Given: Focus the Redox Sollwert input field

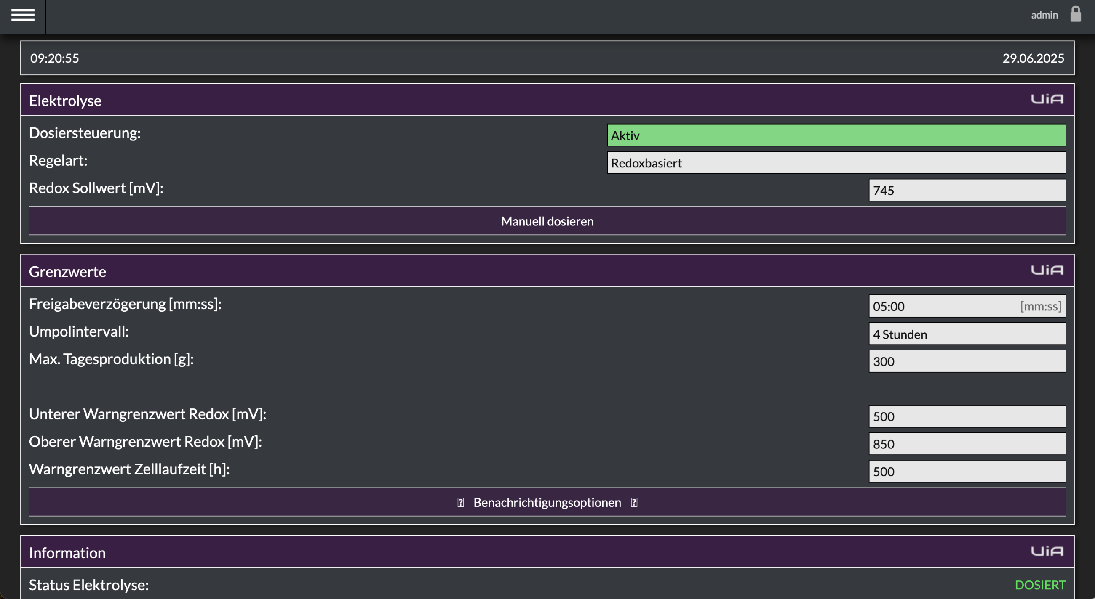Looking at the screenshot, I should (967, 190).
